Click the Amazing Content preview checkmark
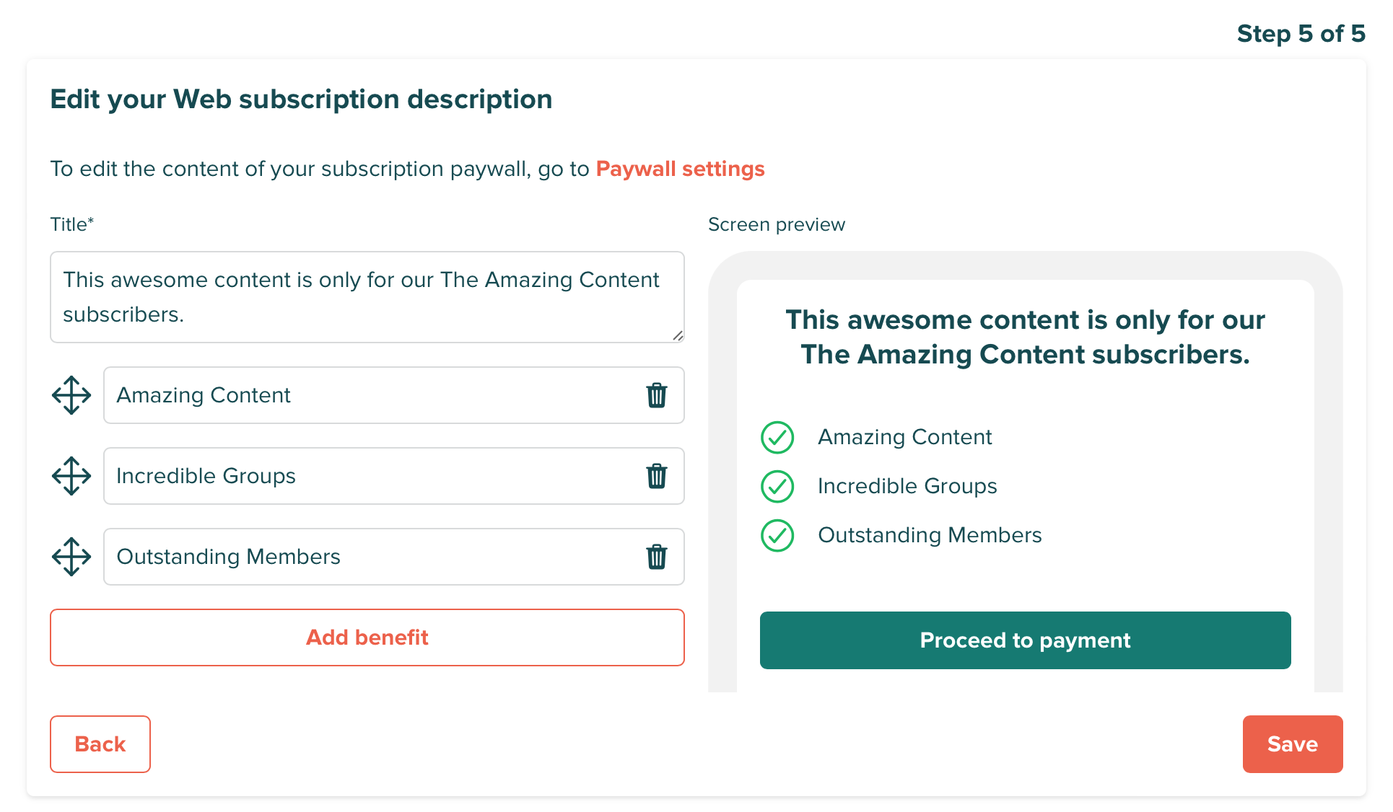 [x=777, y=437]
